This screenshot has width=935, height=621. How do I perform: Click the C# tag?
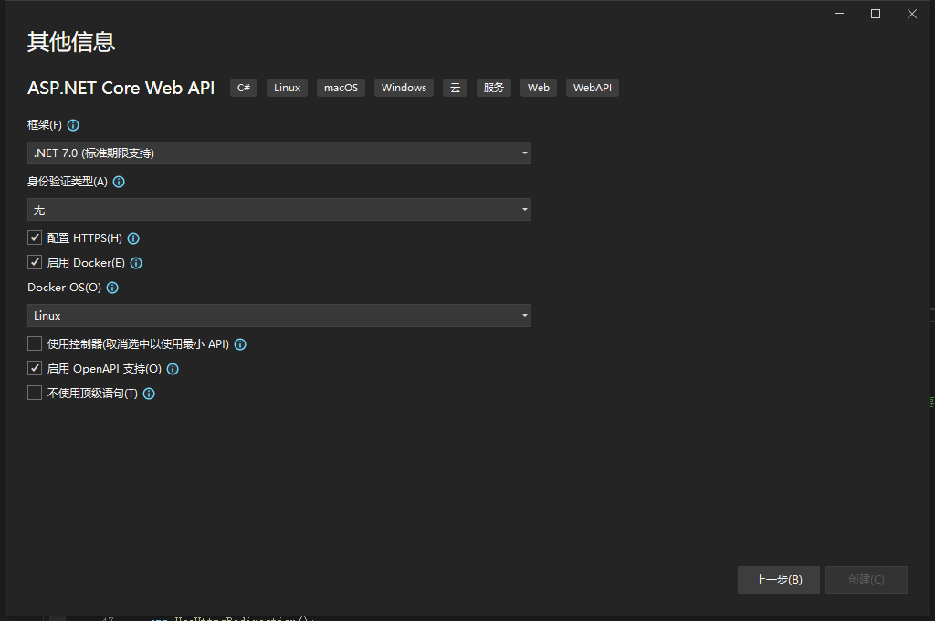tap(244, 88)
